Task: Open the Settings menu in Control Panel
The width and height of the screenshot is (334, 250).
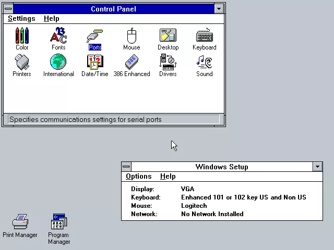Action: [21, 19]
